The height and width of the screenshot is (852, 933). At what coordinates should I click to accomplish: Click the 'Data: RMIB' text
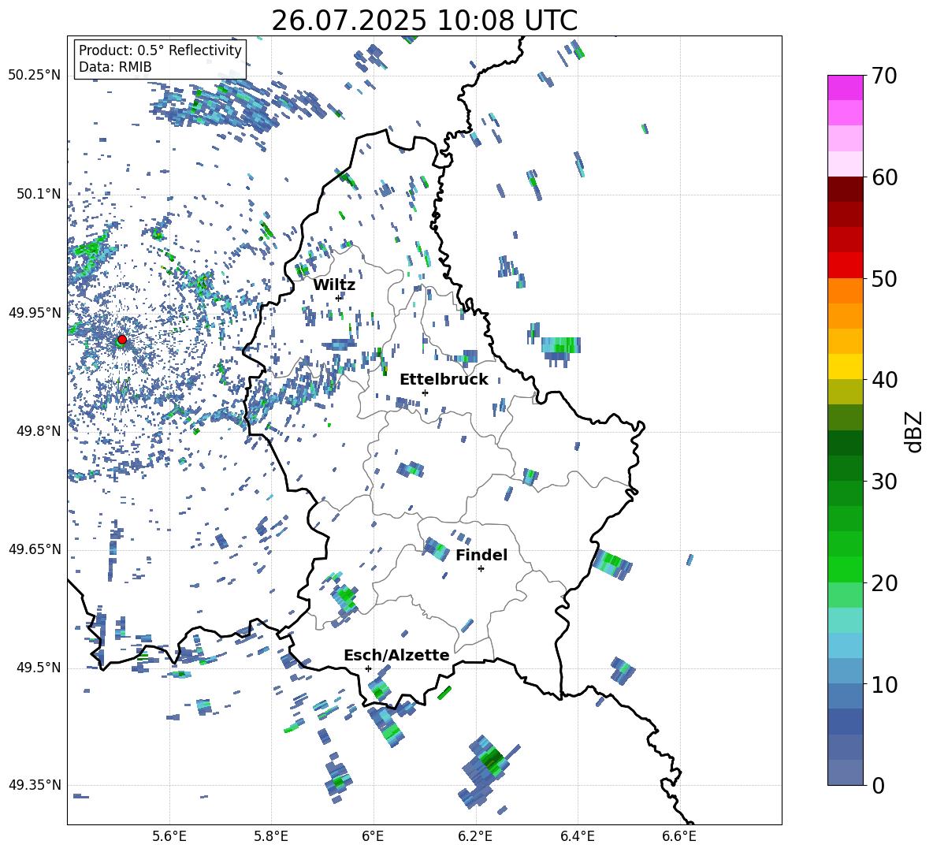coord(115,67)
